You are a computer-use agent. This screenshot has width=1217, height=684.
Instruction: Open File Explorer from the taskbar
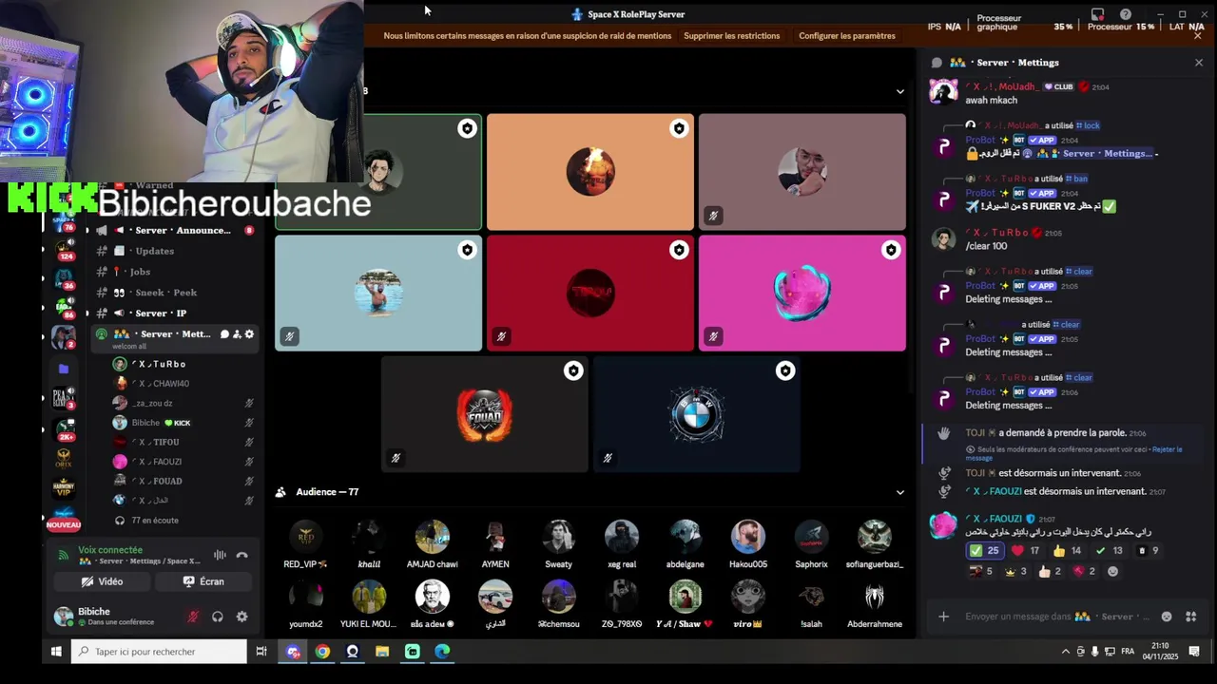382,652
